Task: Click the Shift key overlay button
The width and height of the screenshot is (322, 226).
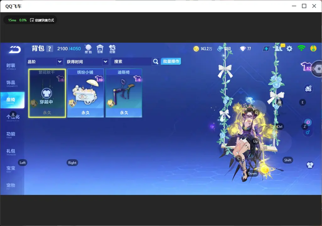Action: (287, 160)
